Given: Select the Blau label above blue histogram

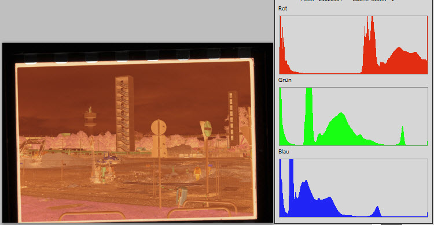Looking at the screenshot, I should (x=284, y=152).
